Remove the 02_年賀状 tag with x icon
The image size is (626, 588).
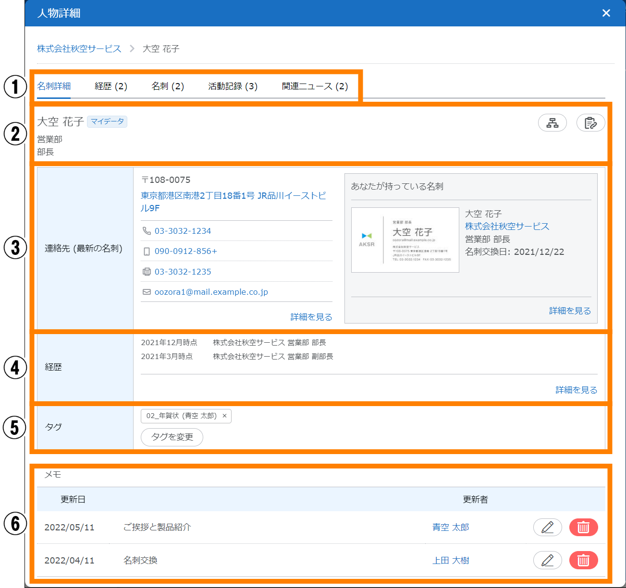click(x=224, y=416)
